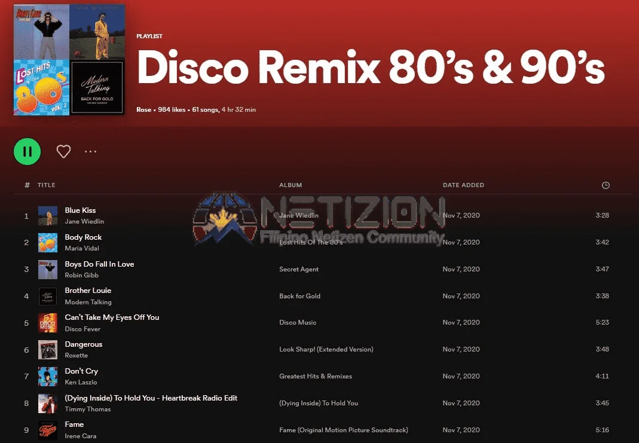Open (Dying Inside) To Hold You album link
The height and width of the screenshot is (443, 639).
319,403
